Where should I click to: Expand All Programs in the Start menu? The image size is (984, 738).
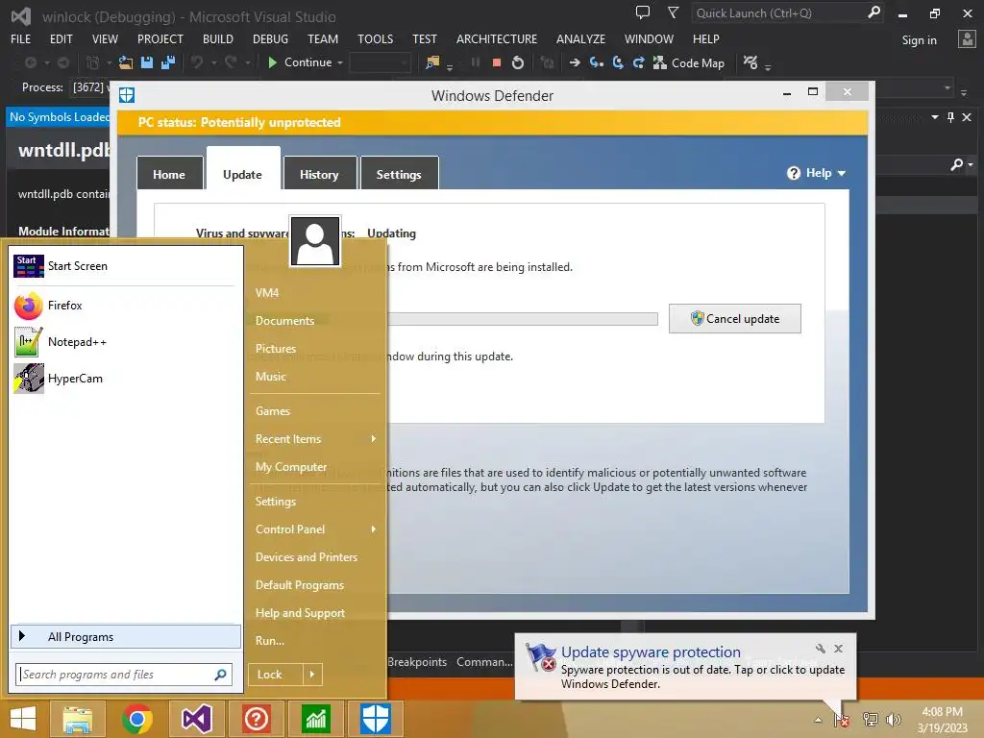point(126,637)
